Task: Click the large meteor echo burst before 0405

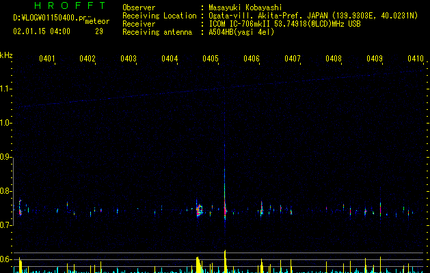Action: [x=200, y=210]
